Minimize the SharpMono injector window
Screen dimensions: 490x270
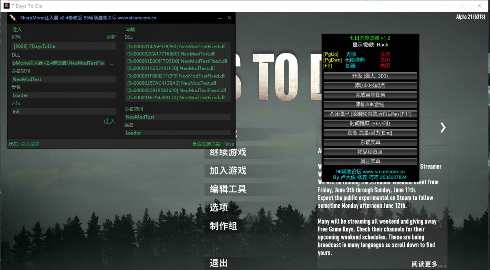click(x=220, y=18)
